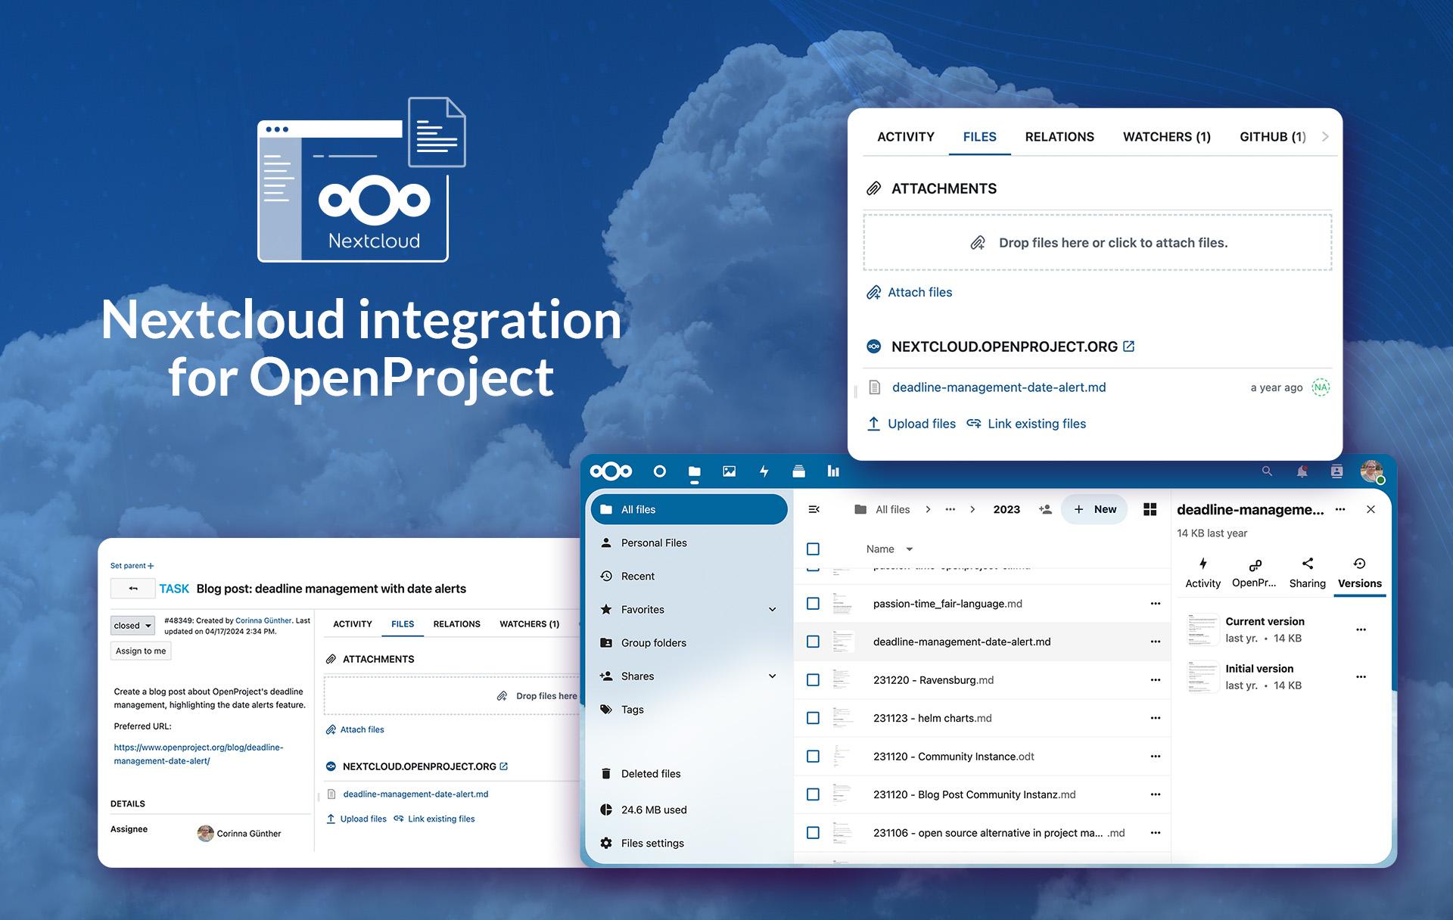This screenshot has height=920, width=1453.
Task: Click the drop files attachment area
Action: (1097, 243)
